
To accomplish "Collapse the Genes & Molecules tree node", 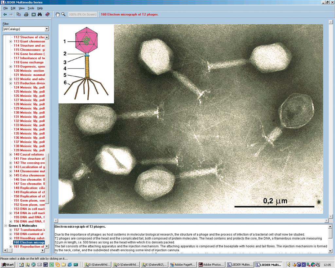I will click(x=6, y=226).
